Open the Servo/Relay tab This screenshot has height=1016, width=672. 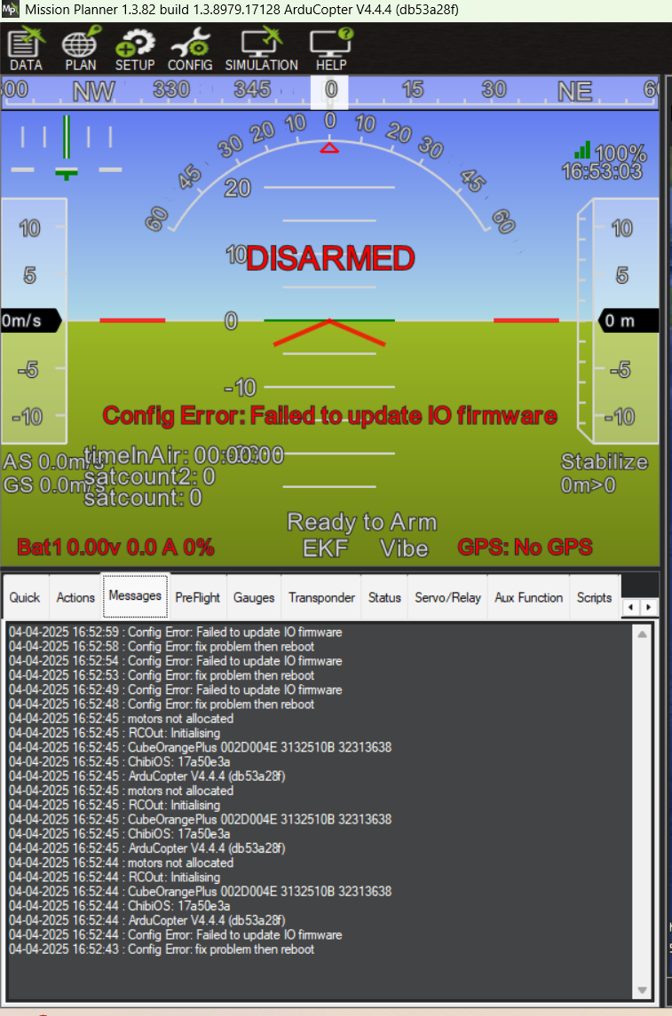(x=447, y=597)
